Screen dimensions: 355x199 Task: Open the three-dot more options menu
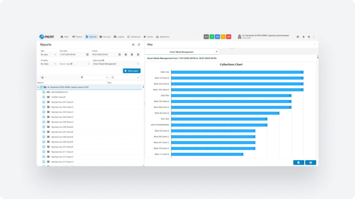pos(314,37)
